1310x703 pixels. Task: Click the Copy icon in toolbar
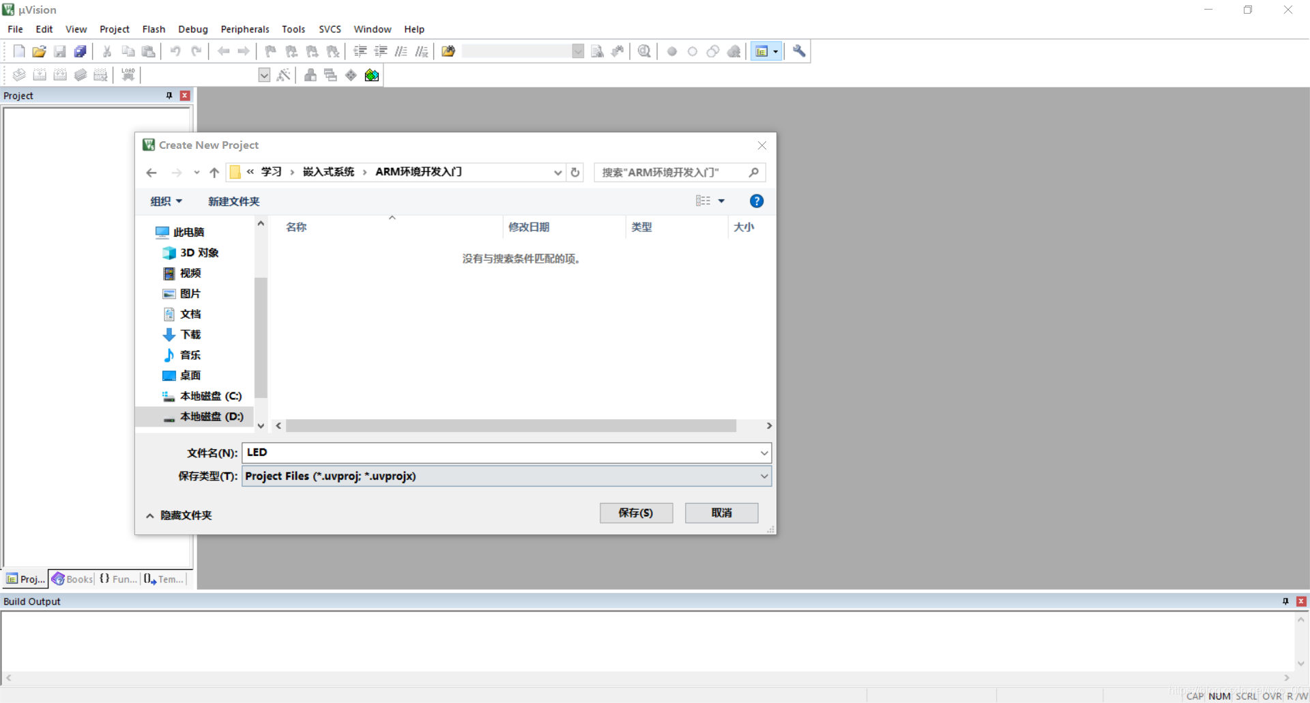point(128,51)
